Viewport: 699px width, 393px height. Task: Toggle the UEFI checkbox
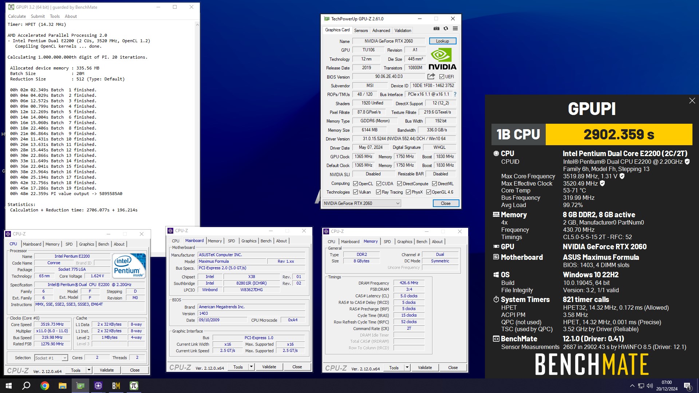(442, 76)
